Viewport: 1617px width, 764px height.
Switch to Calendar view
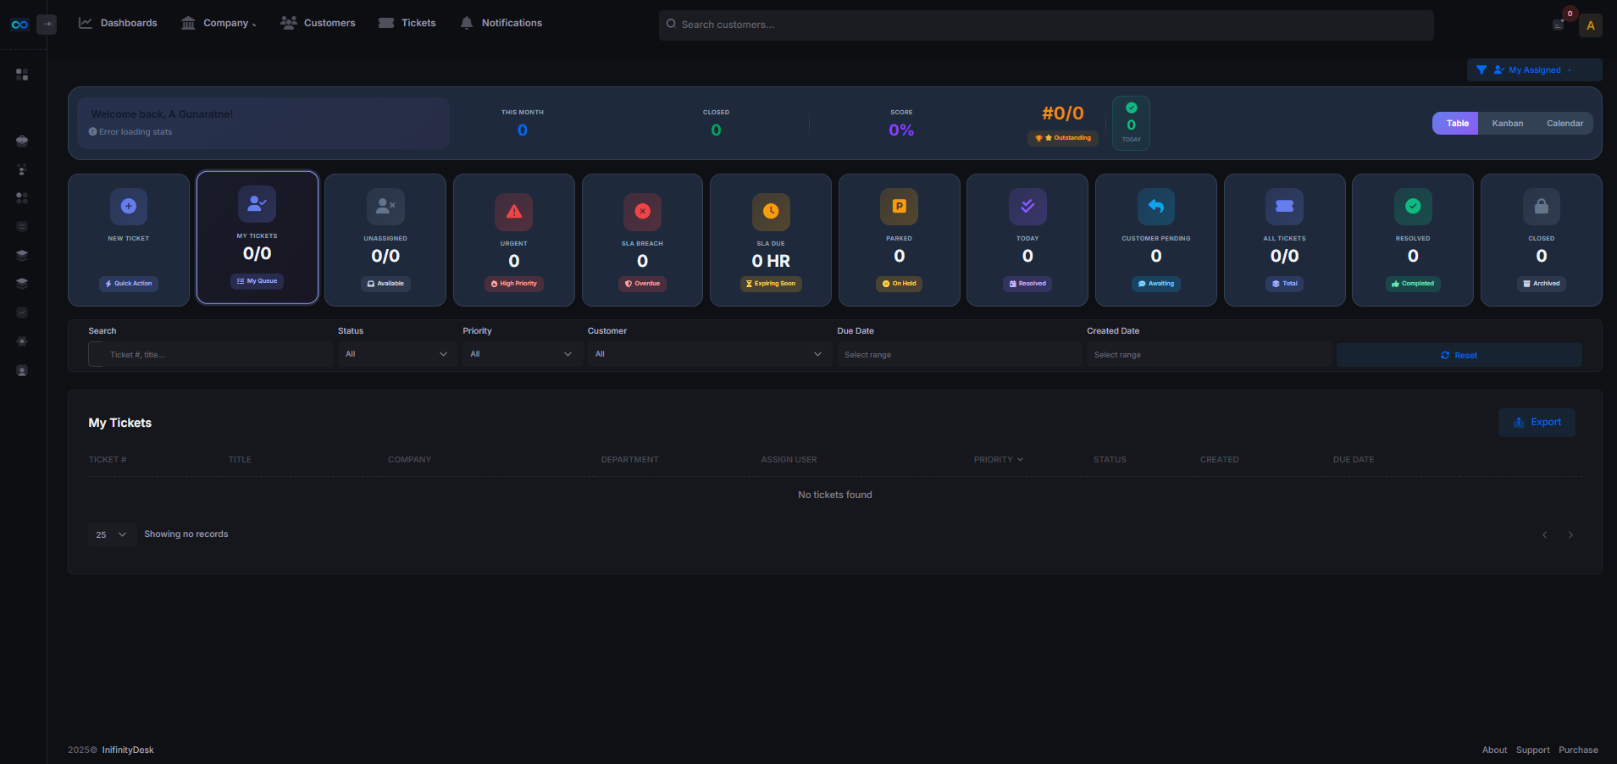[x=1564, y=124]
